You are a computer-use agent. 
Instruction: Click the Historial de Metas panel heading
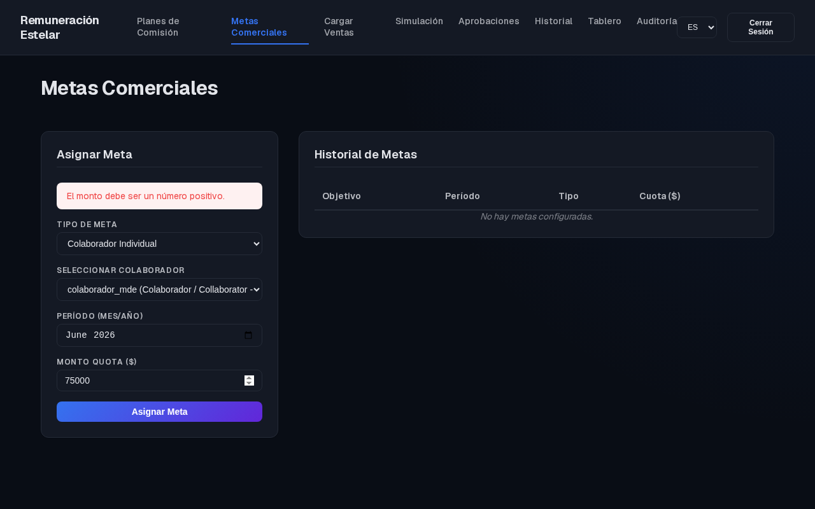[x=365, y=154]
